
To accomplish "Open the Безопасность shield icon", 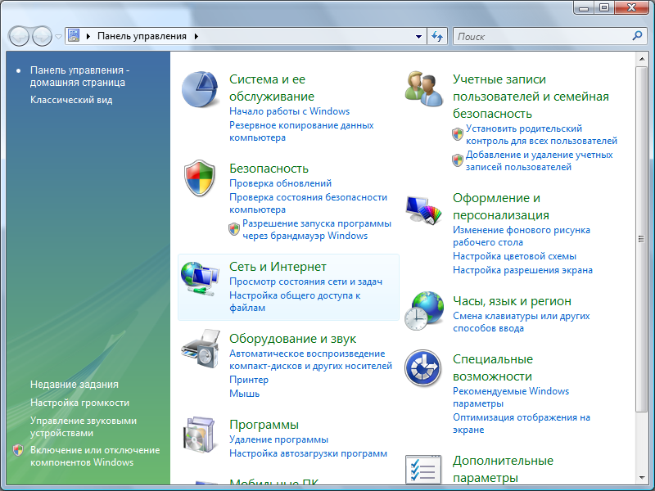I will 200,179.
